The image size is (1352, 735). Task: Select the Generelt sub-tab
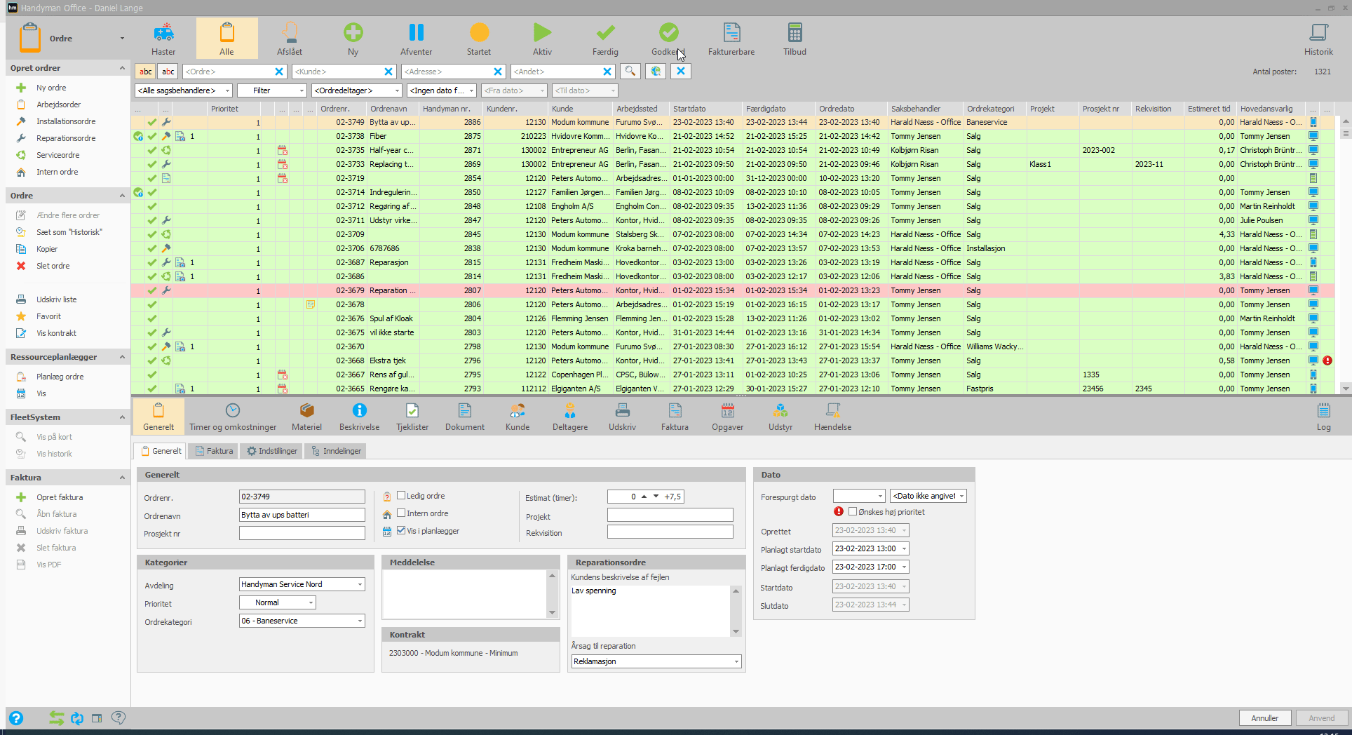click(161, 451)
